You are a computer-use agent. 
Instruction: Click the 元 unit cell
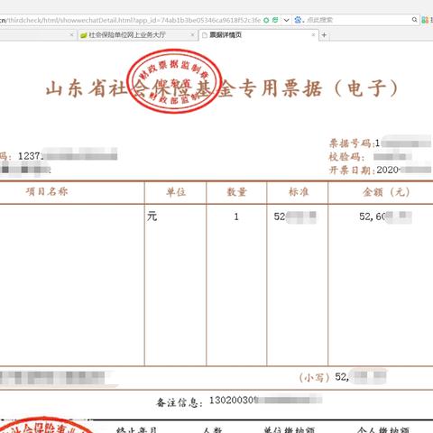click(152, 216)
